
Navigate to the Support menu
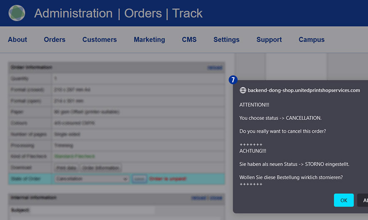(x=269, y=40)
